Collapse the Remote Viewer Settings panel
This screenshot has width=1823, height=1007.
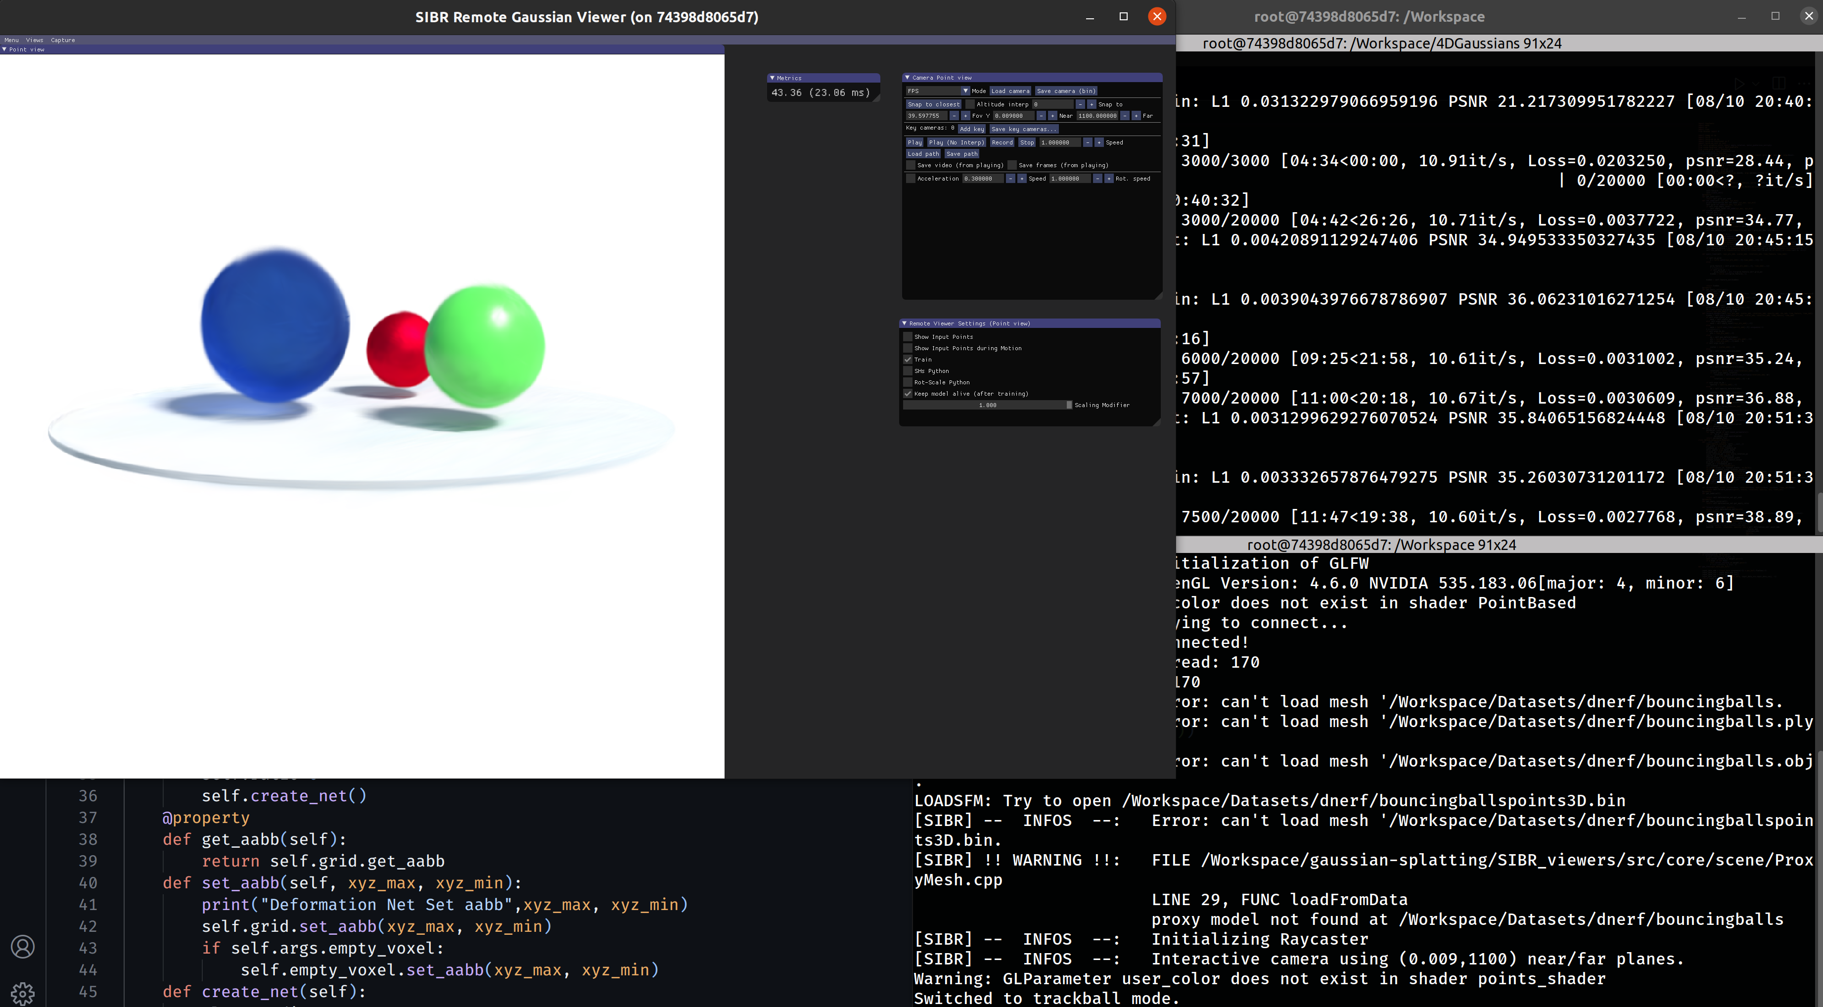(905, 323)
